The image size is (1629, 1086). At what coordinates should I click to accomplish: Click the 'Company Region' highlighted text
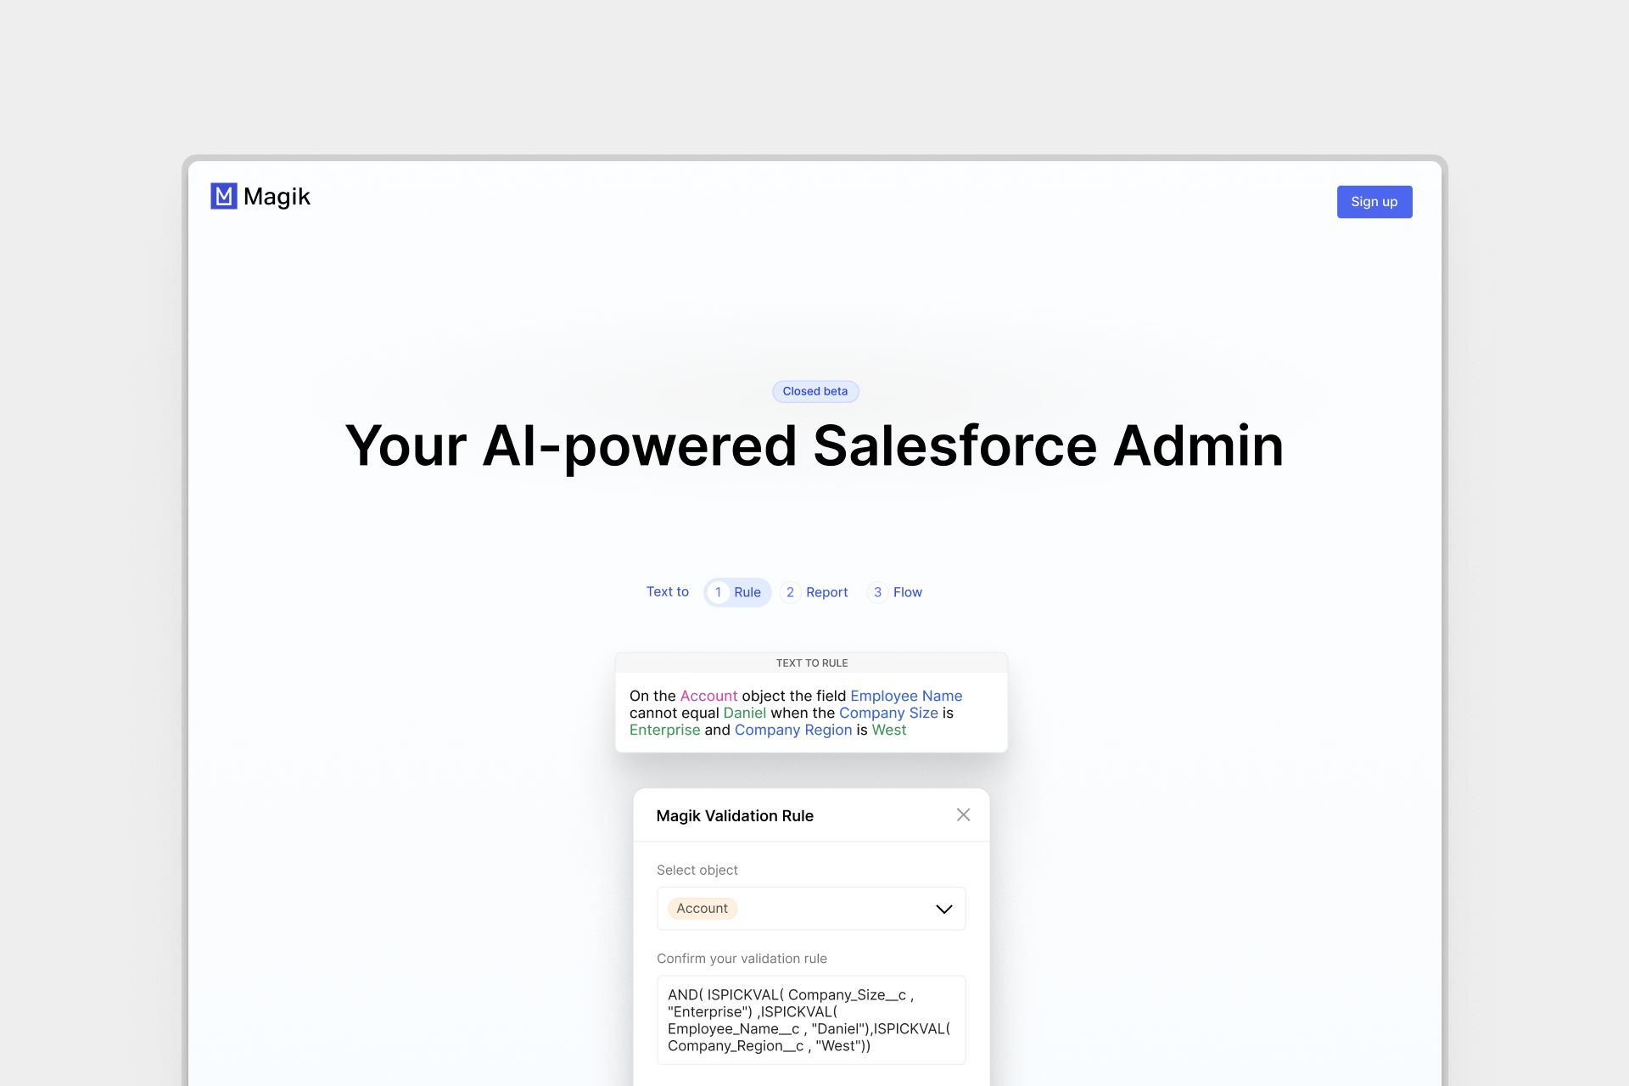click(x=793, y=730)
